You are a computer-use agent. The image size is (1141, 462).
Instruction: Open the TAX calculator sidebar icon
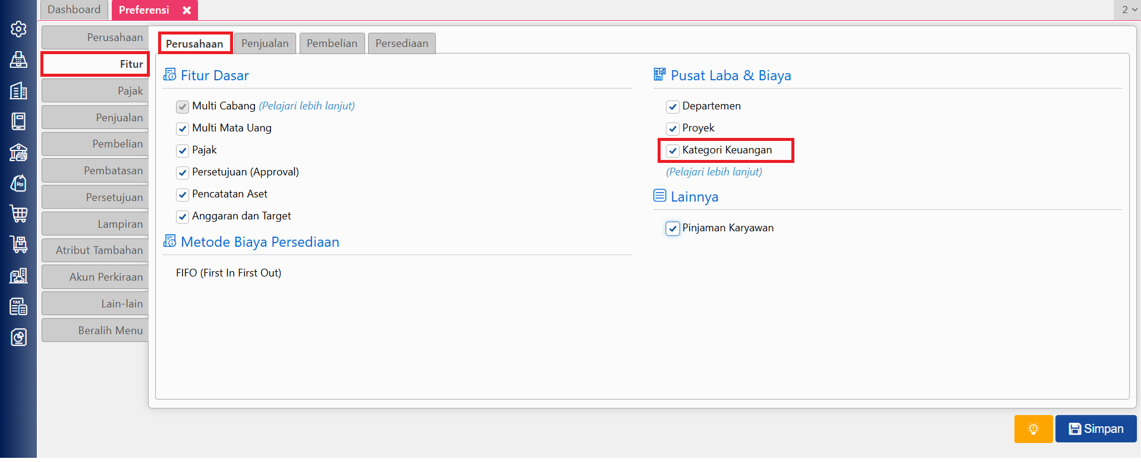(18, 307)
